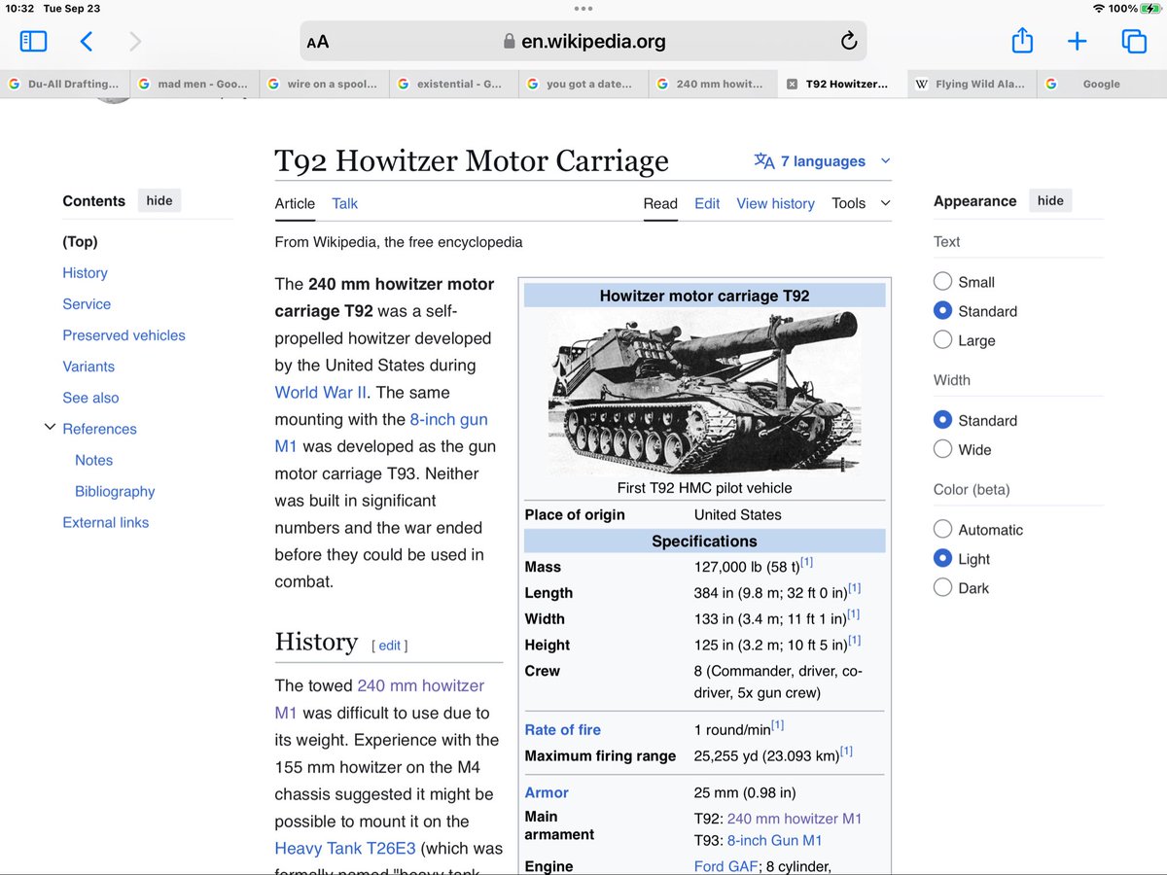Collapse the References section chevron

coord(50,427)
